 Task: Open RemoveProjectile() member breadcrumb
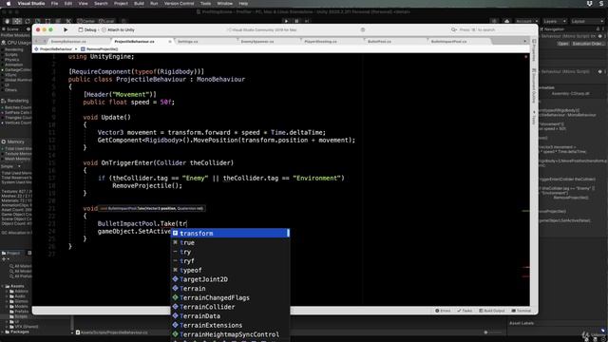(x=99, y=49)
